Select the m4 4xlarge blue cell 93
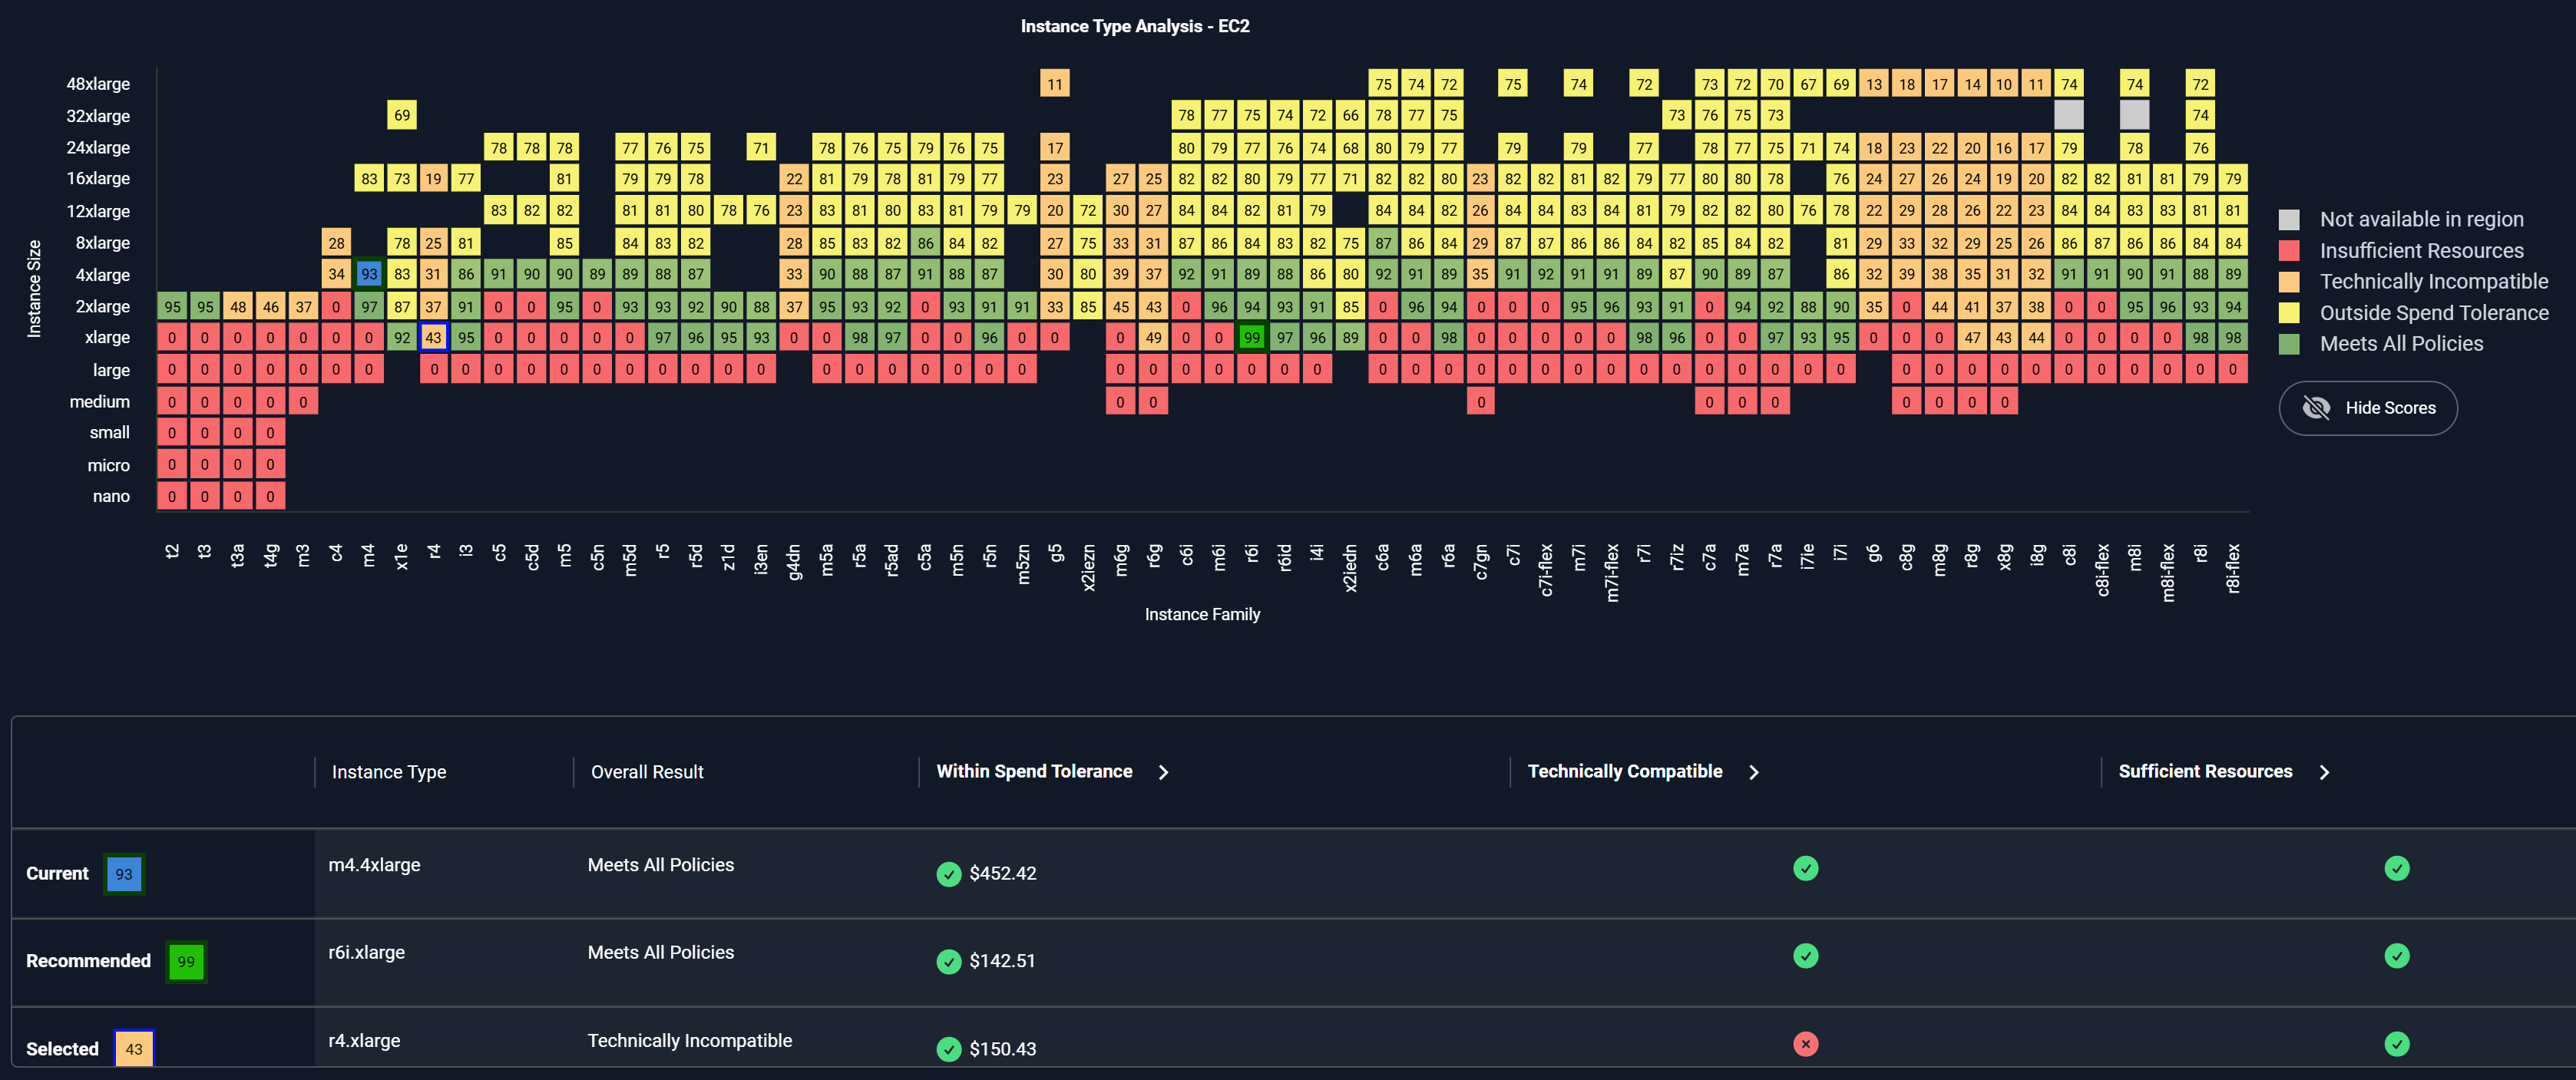The image size is (2576, 1080). click(x=369, y=274)
